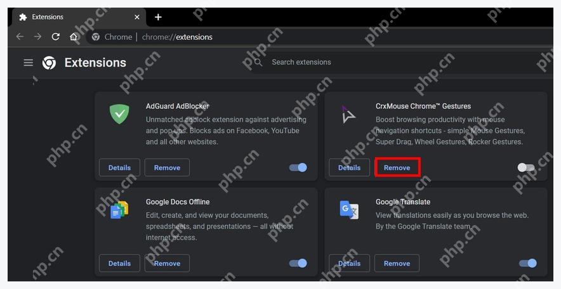Remove the Google Translate extension
The height and width of the screenshot is (289, 561).
point(397,263)
